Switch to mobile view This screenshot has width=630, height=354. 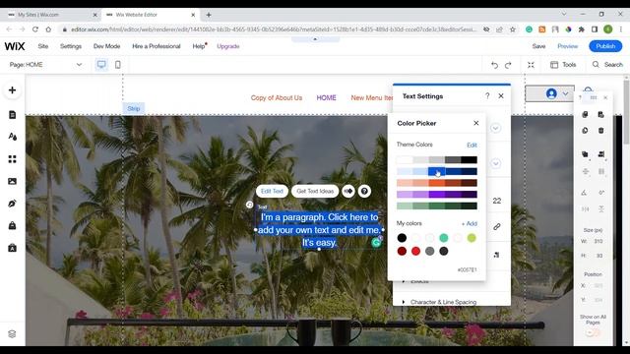click(x=118, y=64)
